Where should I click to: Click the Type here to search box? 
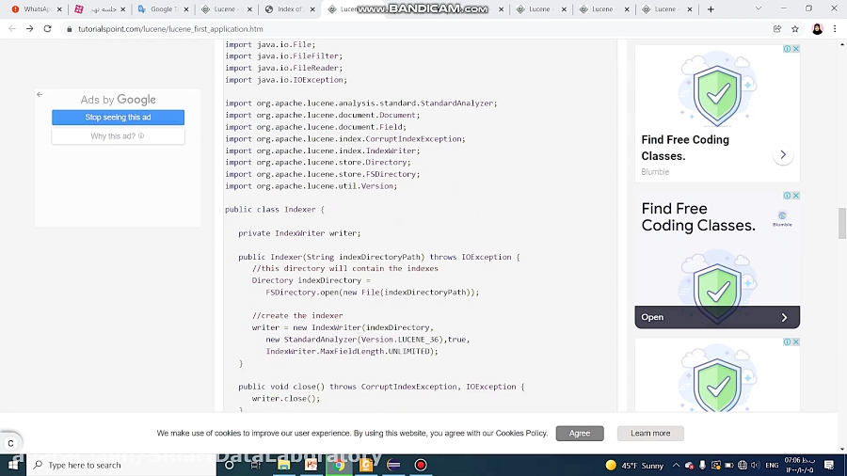click(x=122, y=465)
